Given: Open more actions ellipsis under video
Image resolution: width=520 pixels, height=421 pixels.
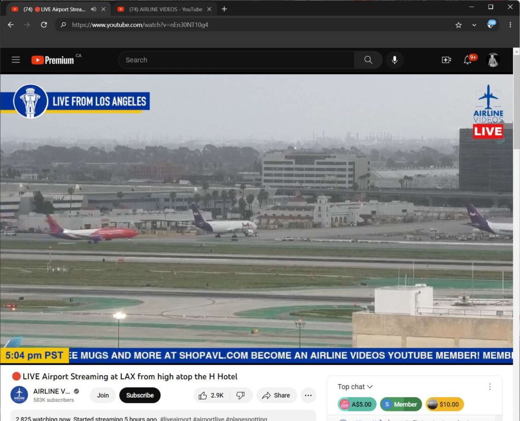Looking at the screenshot, I should 308,395.
